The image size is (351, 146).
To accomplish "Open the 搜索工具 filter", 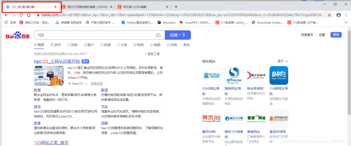I will [152, 54].
